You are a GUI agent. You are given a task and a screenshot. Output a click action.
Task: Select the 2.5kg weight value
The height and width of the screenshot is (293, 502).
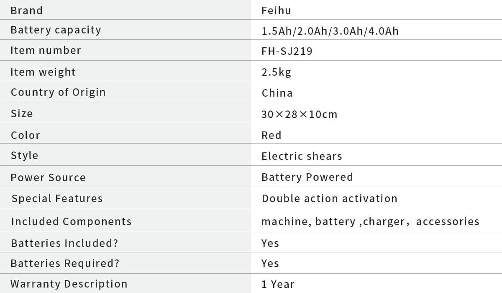point(276,72)
